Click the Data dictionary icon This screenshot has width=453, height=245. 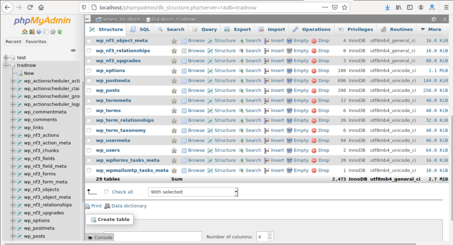pyautogui.click(x=107, y=206)
